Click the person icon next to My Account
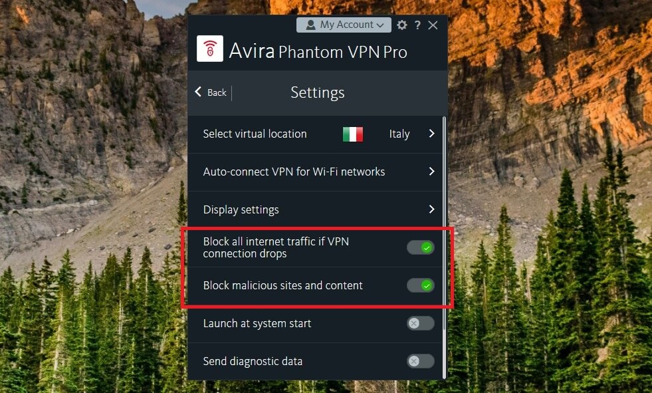Viewport: 652px width, 393px height. pyautogui.click(x=312, y=25)
